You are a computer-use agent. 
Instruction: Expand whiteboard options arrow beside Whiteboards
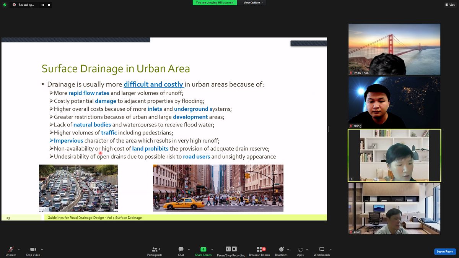(330, 249)
